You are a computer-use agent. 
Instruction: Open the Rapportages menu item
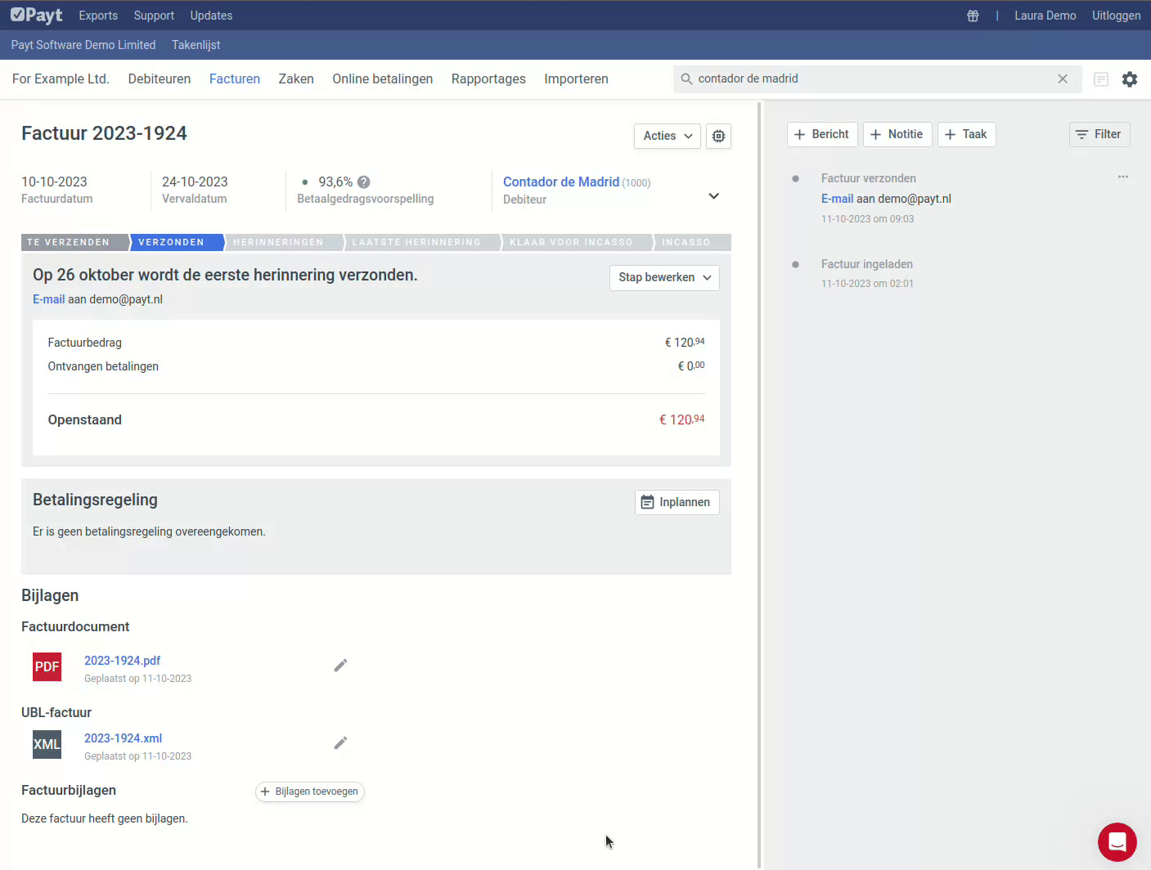[x=488, y=79]
